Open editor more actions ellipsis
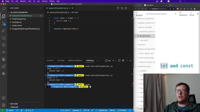This screenshot has height=112, width=200. [130, 8]
